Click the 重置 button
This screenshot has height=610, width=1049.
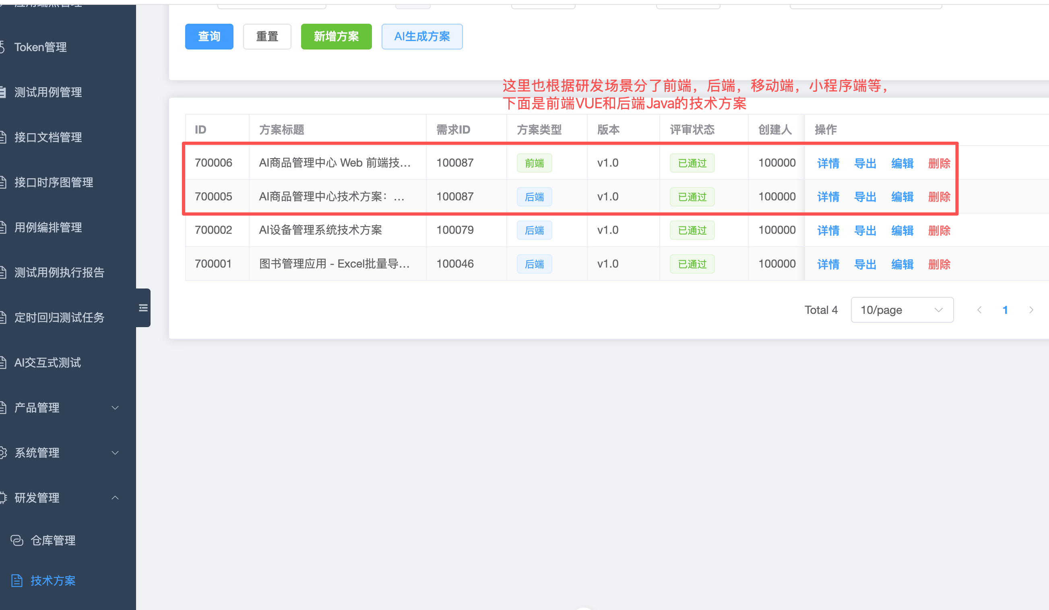(267, 37)
